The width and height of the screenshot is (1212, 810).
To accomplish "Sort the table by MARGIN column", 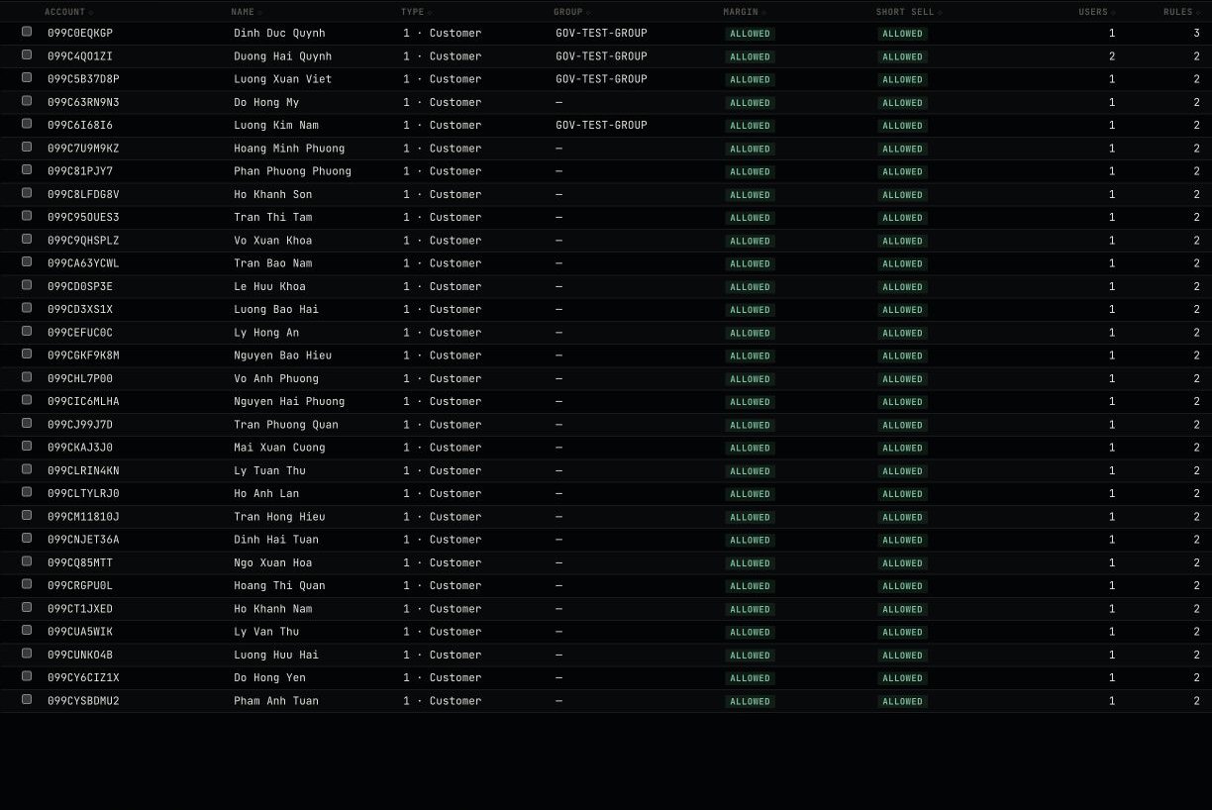I will [x=745, y=12].
